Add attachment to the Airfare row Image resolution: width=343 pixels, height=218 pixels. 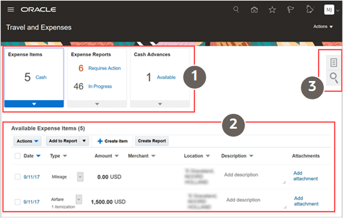pyautogui.click(x=306, y=201)
